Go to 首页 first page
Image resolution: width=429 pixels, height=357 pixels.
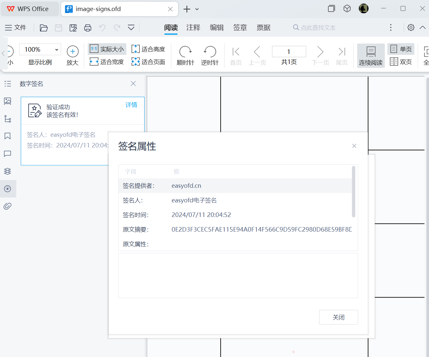tap(236, 56)
